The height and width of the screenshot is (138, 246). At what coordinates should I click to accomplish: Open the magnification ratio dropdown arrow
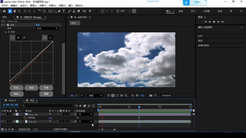82,95
